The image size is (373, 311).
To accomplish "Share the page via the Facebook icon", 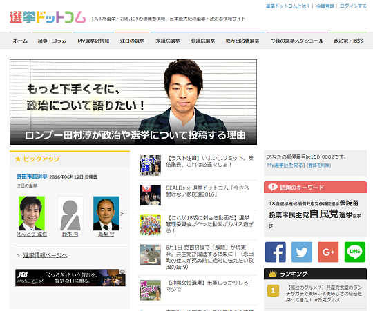I will pyautogui.click(x=276, y=252).
